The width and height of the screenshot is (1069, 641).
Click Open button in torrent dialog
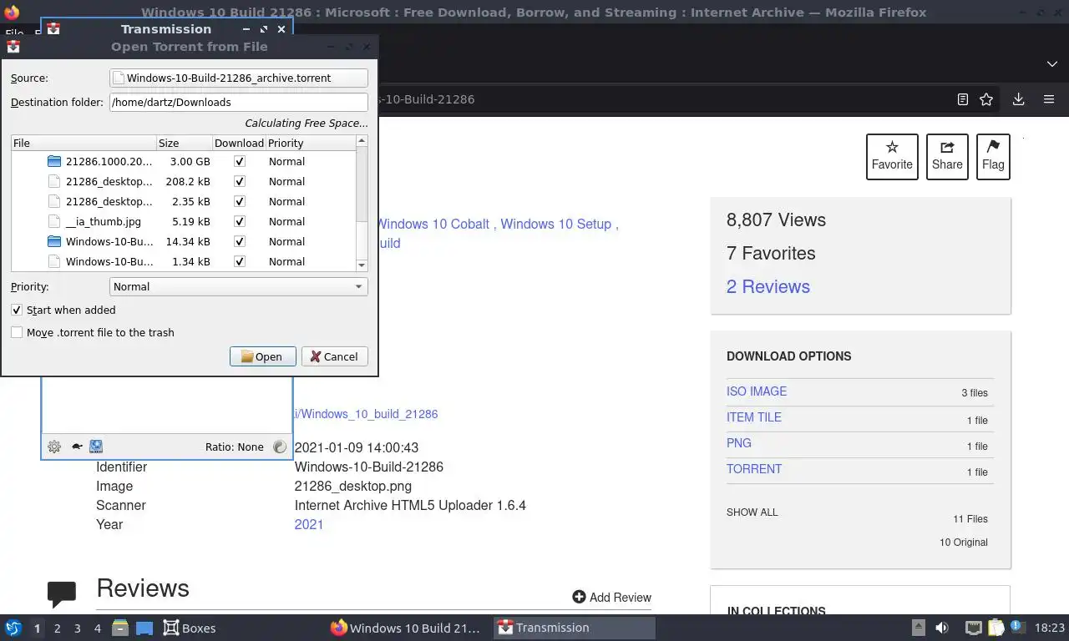262,356
